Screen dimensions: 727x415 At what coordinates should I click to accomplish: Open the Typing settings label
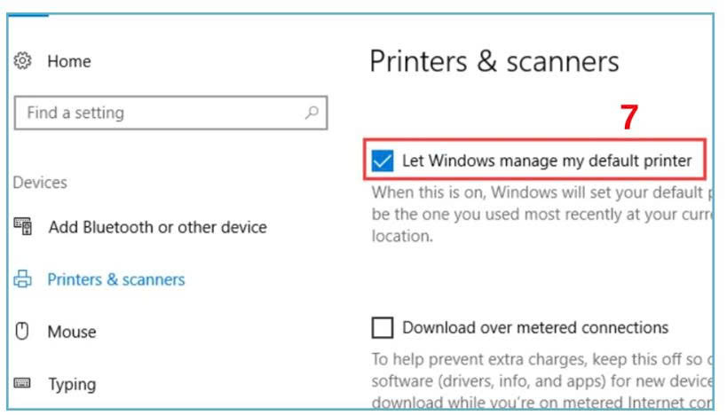pos(72,384)
